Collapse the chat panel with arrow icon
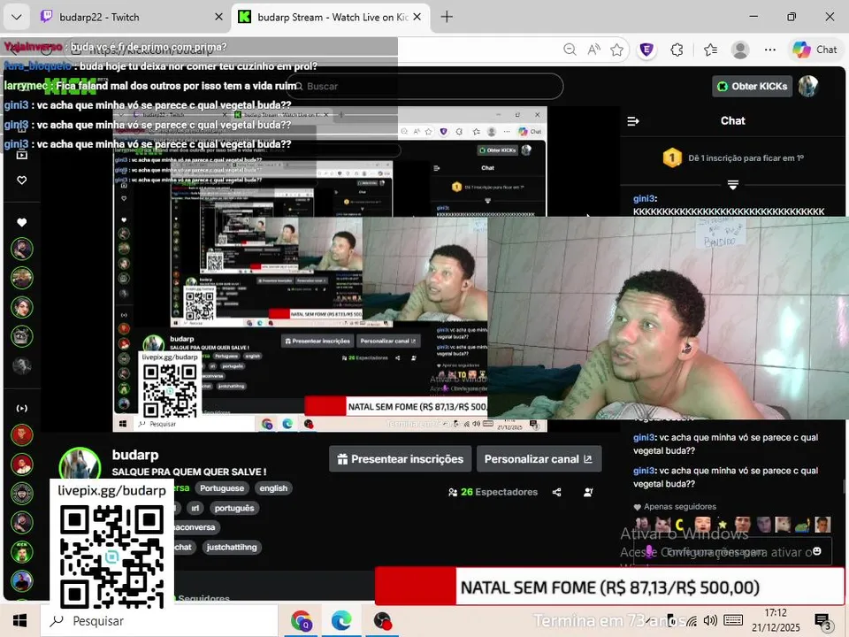The height and width of the screenshot is (637, 849). pos(633,121)
